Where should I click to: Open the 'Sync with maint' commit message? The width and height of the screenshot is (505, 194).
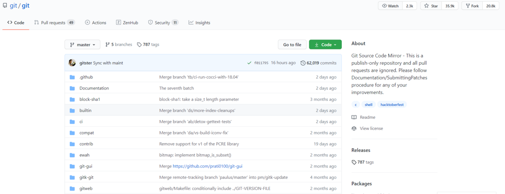[108, 63]
